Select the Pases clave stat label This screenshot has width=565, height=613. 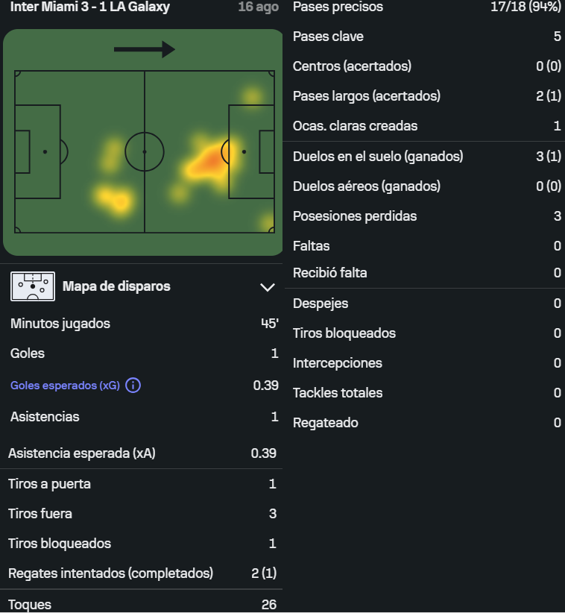[x=328, y=37]
